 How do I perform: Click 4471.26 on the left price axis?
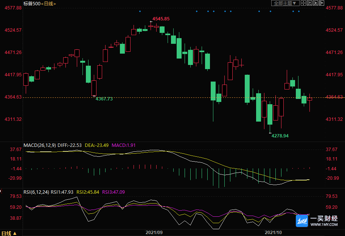coord(13,52)
